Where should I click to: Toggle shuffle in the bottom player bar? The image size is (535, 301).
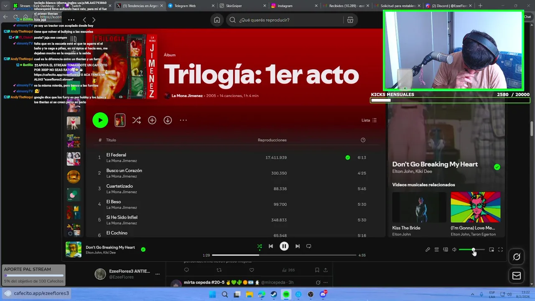tap(260, 246)
